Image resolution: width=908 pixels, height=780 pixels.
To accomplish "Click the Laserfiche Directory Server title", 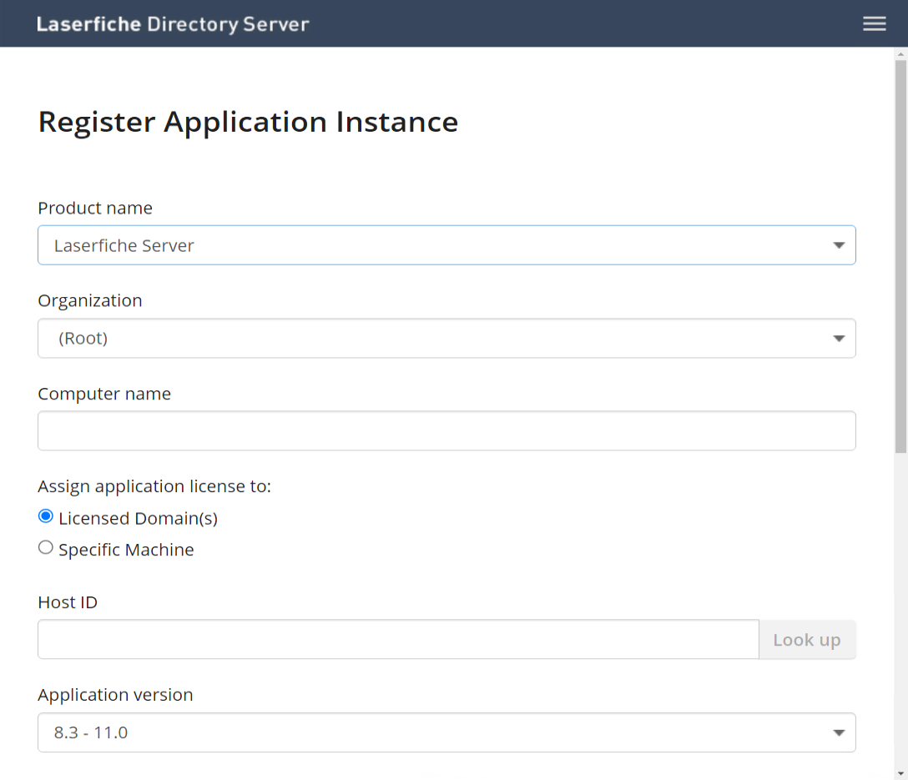I will (173, 24).
